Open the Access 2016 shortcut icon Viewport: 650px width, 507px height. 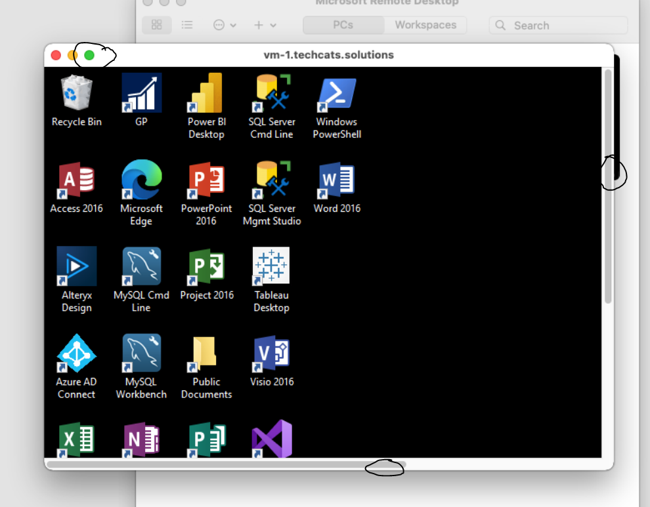[x=76, y=180]
